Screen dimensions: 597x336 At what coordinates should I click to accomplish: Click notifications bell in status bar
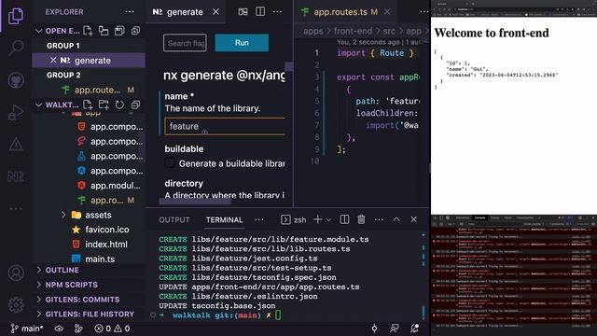point(415,329)
